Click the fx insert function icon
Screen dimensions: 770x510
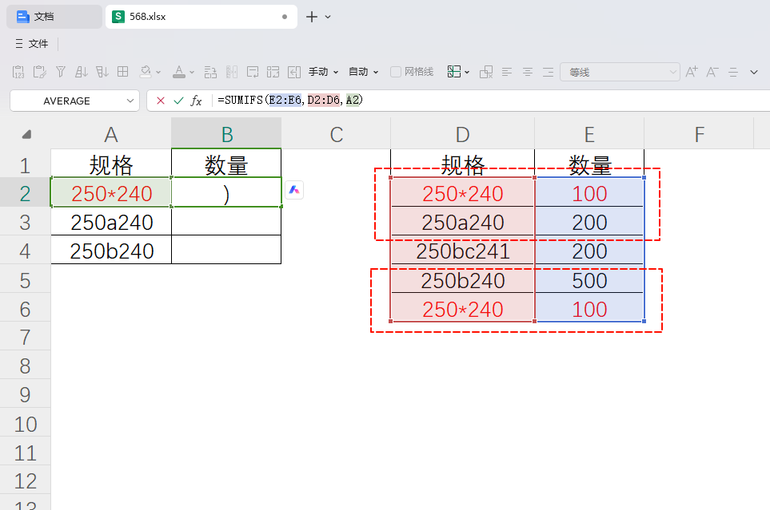click(x=196, y=101)
